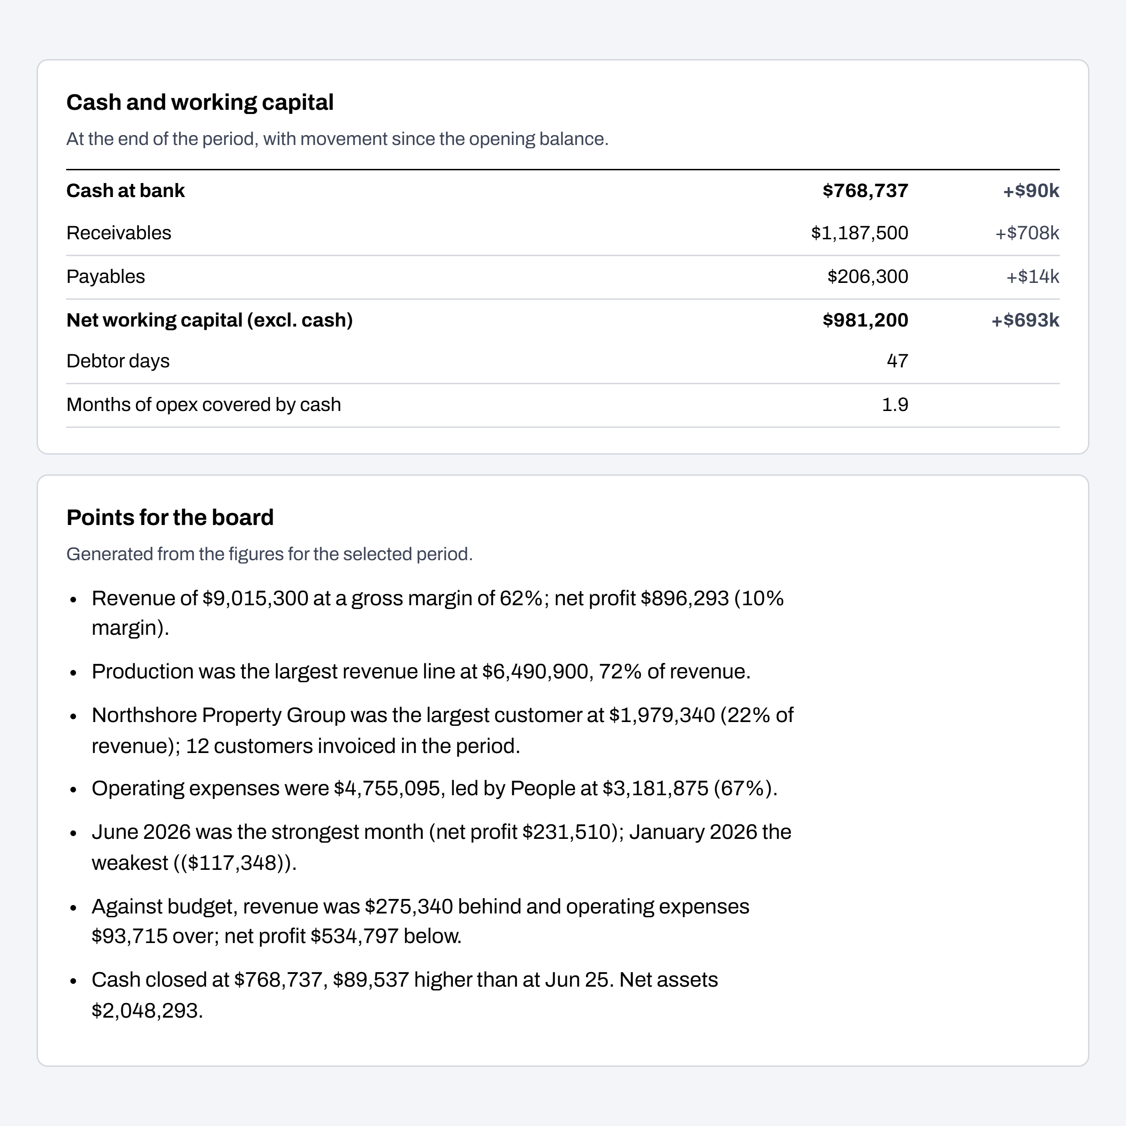Click the bullet about revenue of $9,015,300
The width and height of the screenshot is (1126, 1126).
click(438, 613)
